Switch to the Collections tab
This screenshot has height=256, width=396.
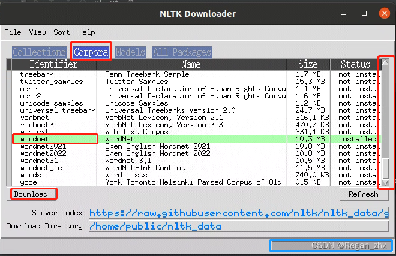(x=40, y=52)
